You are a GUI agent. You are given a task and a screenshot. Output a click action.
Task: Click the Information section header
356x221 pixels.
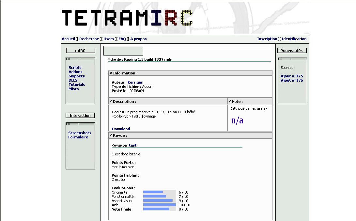coord(190,73)
